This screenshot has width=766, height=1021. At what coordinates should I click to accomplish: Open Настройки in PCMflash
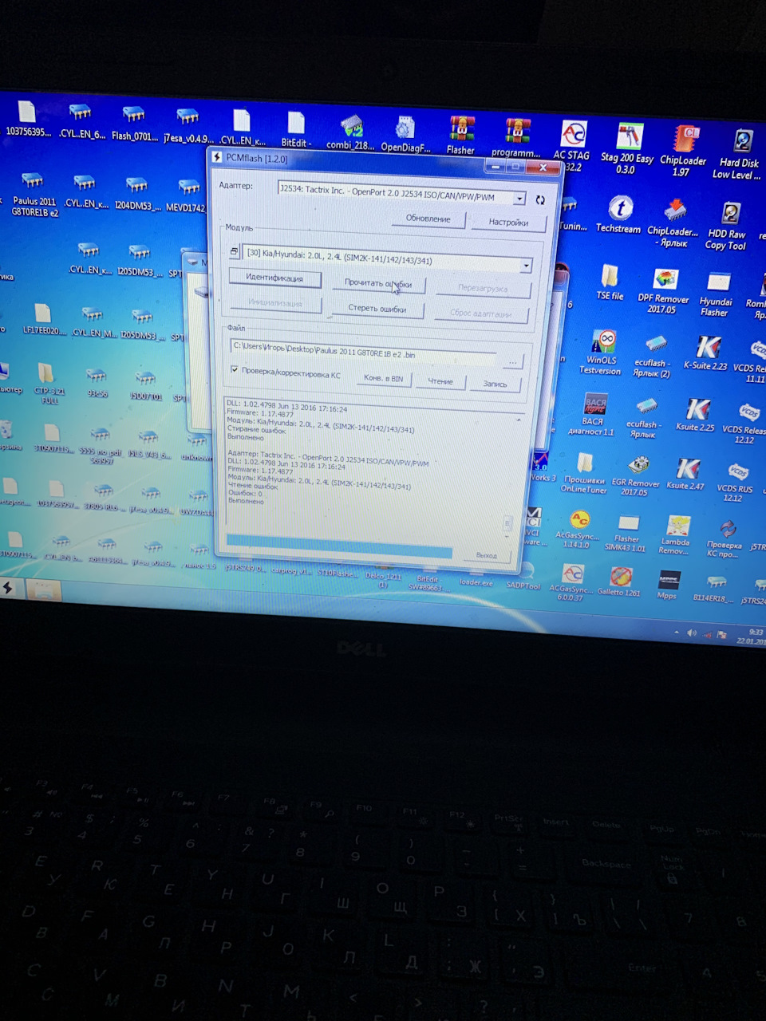tap(508, 222)
